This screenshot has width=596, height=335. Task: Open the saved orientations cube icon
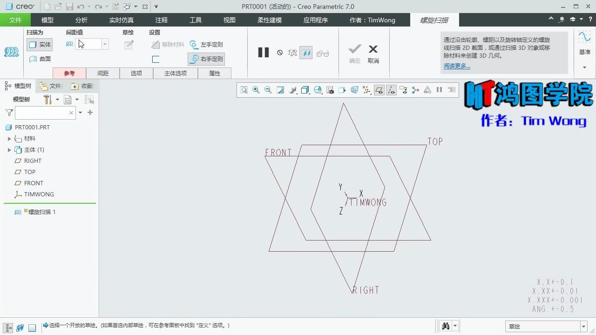pos(305,90)
